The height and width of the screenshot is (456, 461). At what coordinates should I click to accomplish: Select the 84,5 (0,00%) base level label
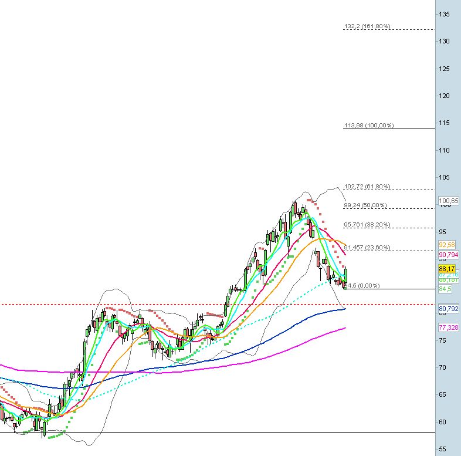click(x=362, y=286)
